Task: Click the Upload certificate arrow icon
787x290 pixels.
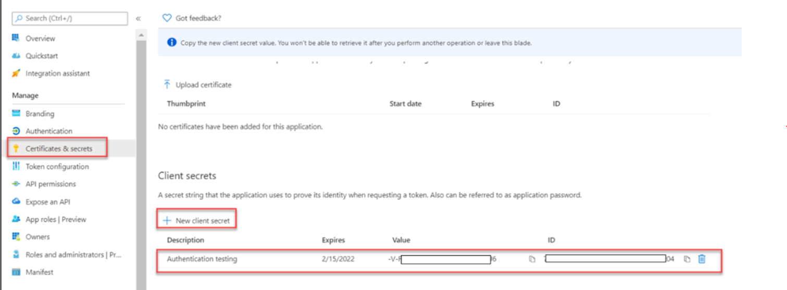Action: [x=167, y=84]
